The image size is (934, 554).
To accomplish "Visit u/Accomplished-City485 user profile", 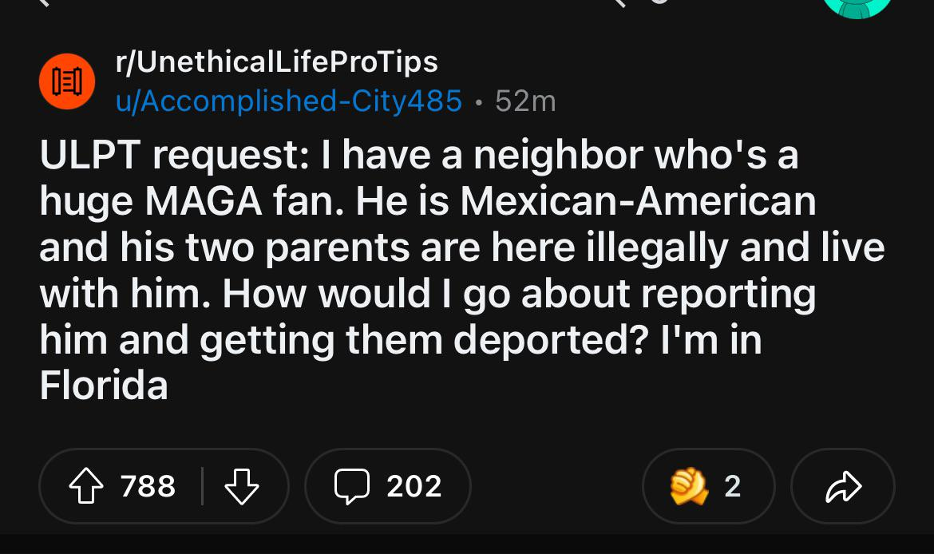I will (289, 101).
